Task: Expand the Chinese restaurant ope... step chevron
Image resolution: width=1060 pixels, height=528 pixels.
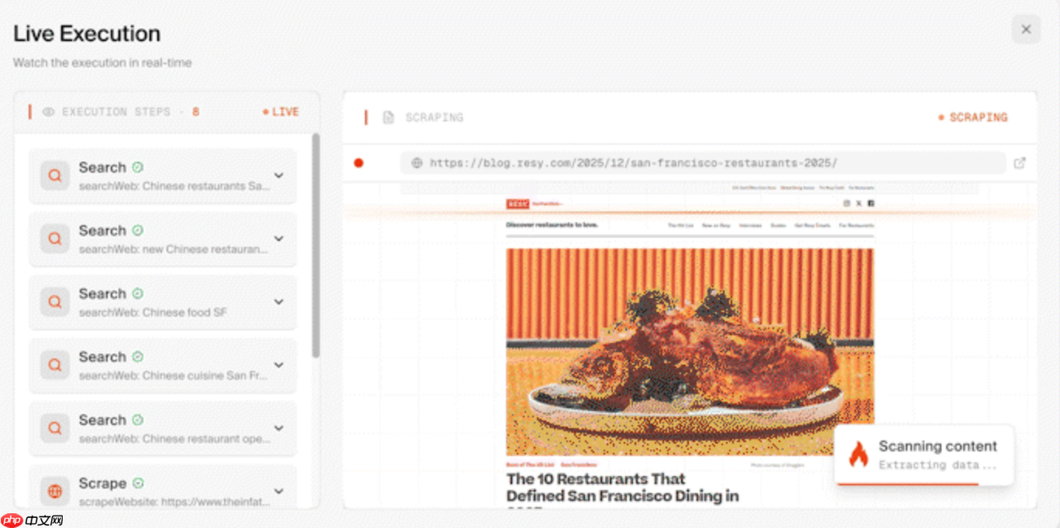Action: 279,428
